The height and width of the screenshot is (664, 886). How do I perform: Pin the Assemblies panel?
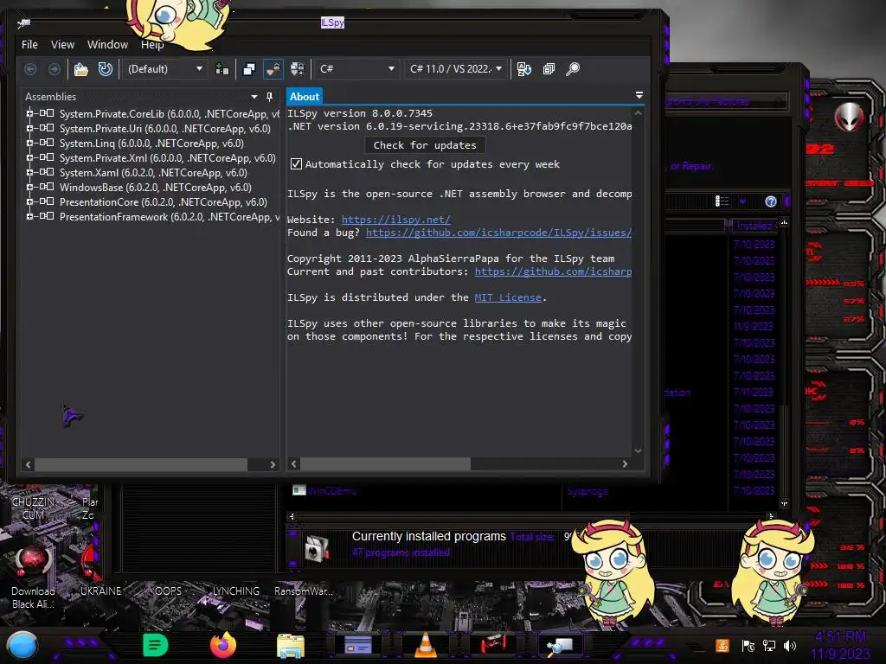click(270, 97)
